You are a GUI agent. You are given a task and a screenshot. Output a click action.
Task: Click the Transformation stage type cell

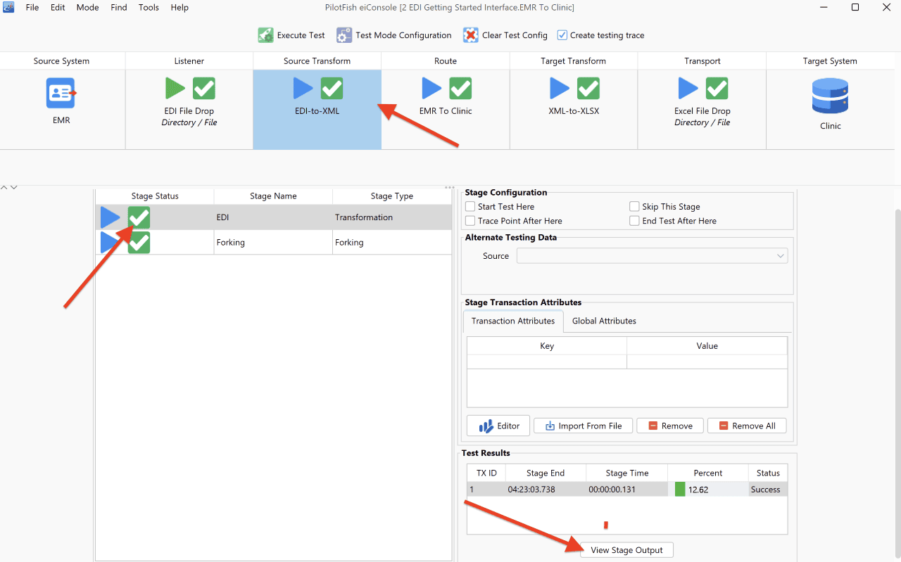(392, 217)
